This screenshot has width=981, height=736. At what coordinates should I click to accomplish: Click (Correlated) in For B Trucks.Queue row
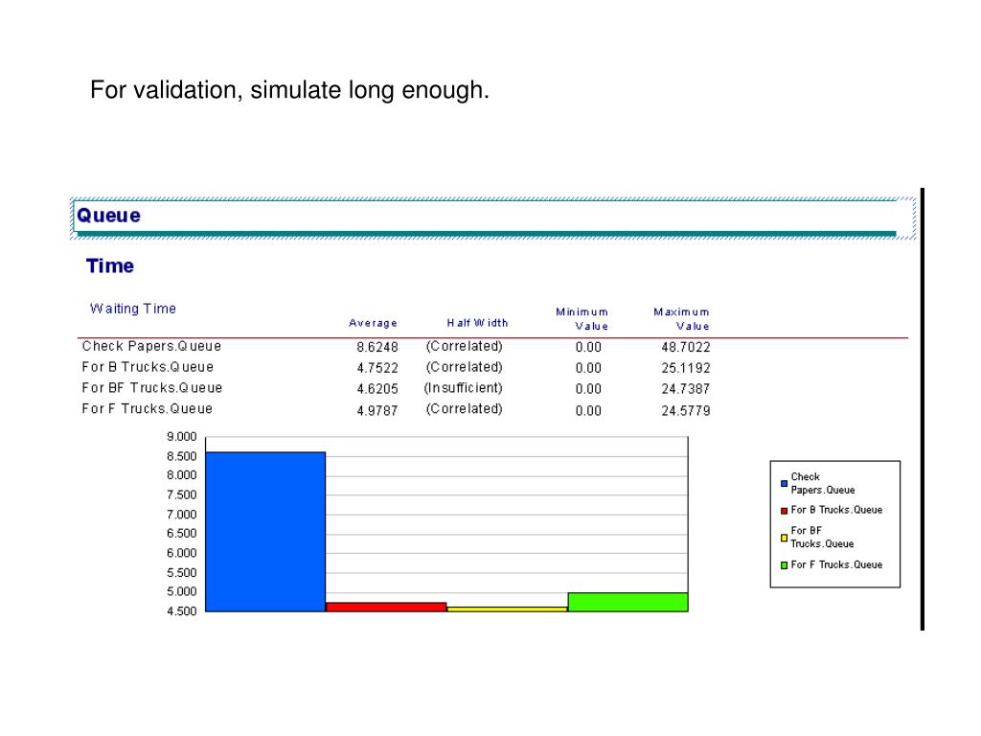pos(465,367)
